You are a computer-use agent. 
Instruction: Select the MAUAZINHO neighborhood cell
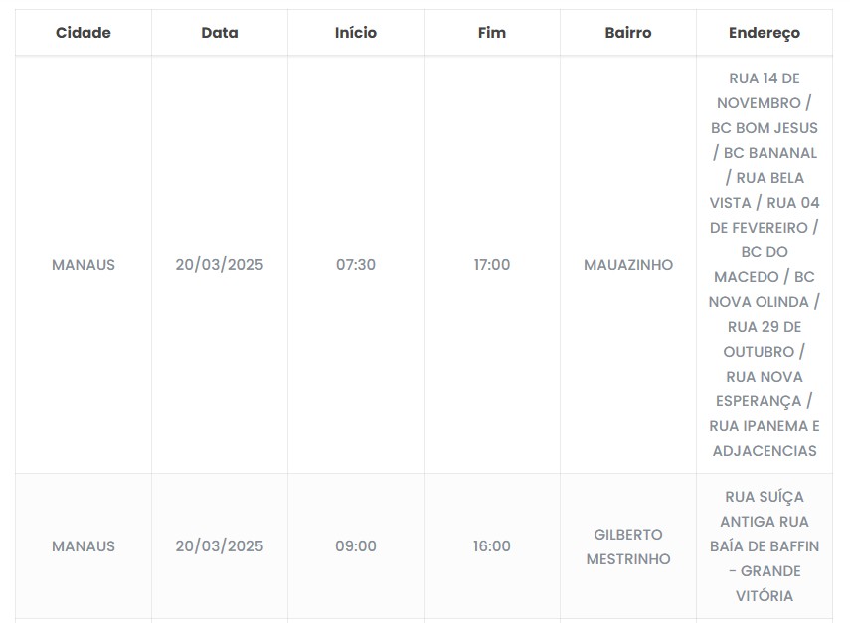click(x=628, y=265)
